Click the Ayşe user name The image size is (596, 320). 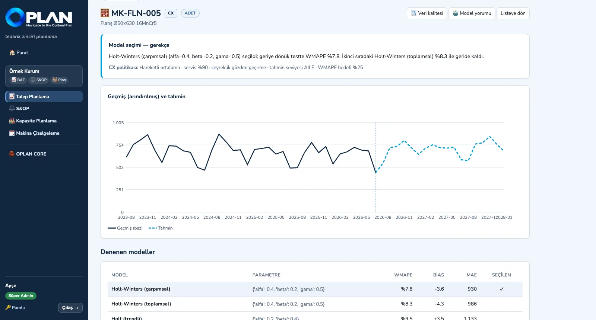[x=11, y=286]
